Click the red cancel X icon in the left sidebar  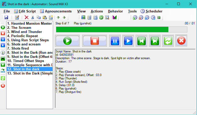[x=3, y=86]
